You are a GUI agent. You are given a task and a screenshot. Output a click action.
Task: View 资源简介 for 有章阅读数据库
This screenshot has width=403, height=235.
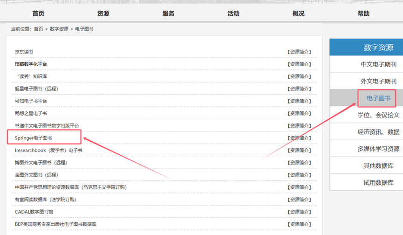click(300, 200)
